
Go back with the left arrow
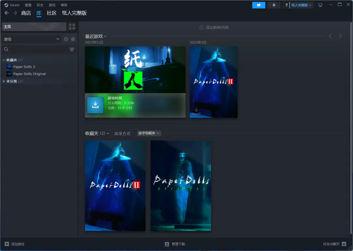pos(7,13)
